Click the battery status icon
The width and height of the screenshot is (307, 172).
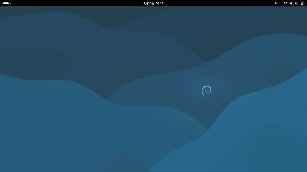click(x=302, y=3)
